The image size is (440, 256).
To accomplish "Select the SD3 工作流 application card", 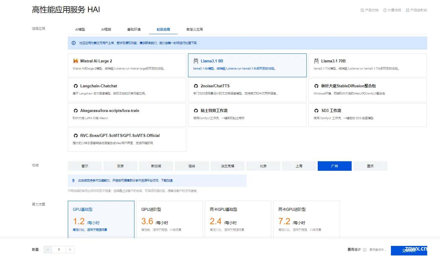I will 368,115.
